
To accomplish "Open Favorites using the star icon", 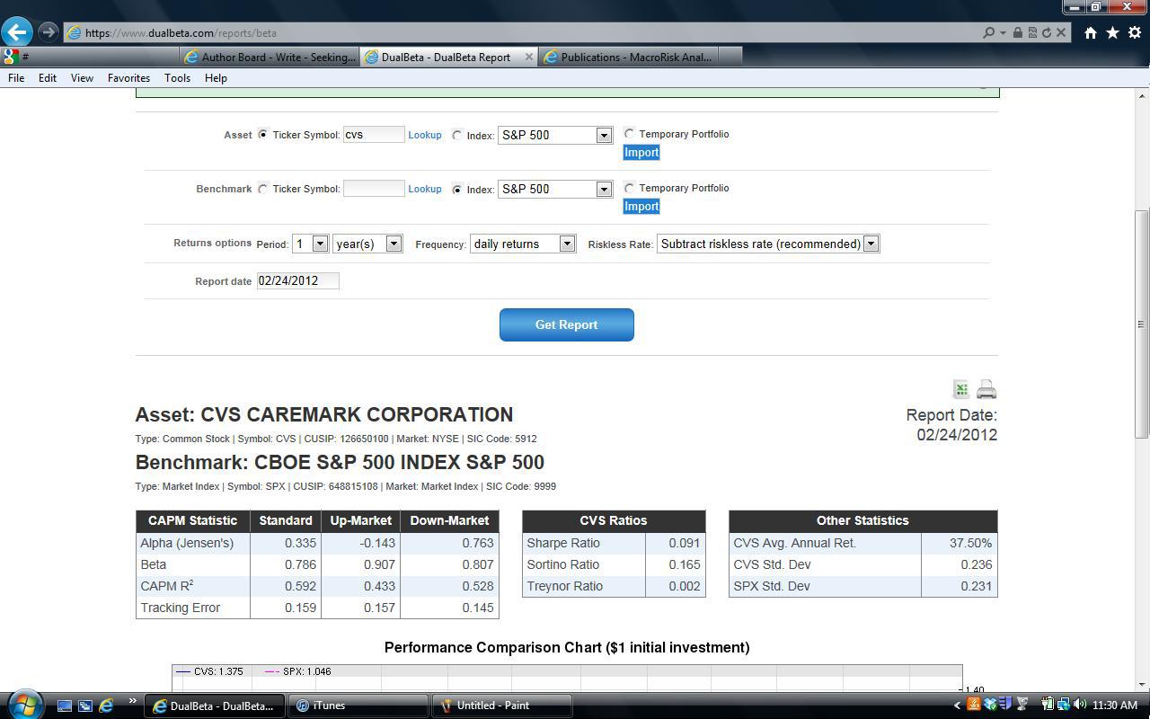I will point(1112,32).
